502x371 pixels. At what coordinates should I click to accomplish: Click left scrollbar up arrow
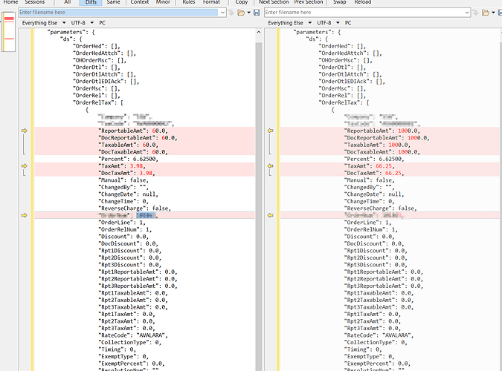(x=259, y=32)
